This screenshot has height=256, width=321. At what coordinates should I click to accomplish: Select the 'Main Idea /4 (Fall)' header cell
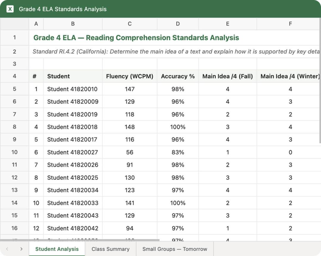227,76
